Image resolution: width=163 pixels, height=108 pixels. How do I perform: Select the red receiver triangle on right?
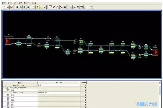click(156, 52)
